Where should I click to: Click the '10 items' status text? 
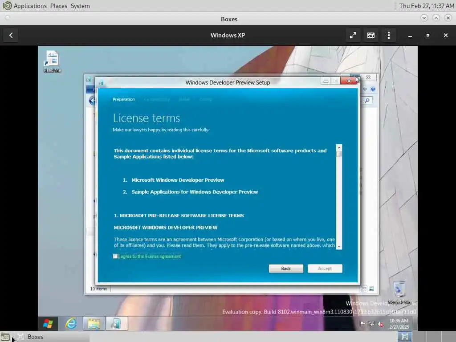pos(98,289)
